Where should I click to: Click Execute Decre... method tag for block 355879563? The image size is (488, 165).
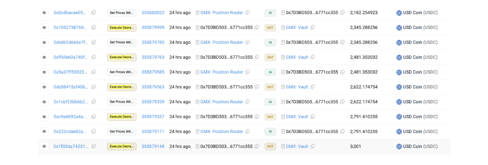click(x=122, y=87)
